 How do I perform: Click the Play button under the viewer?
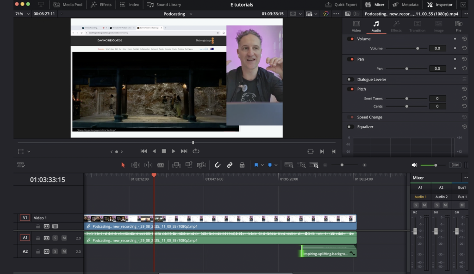click(173, 151)
